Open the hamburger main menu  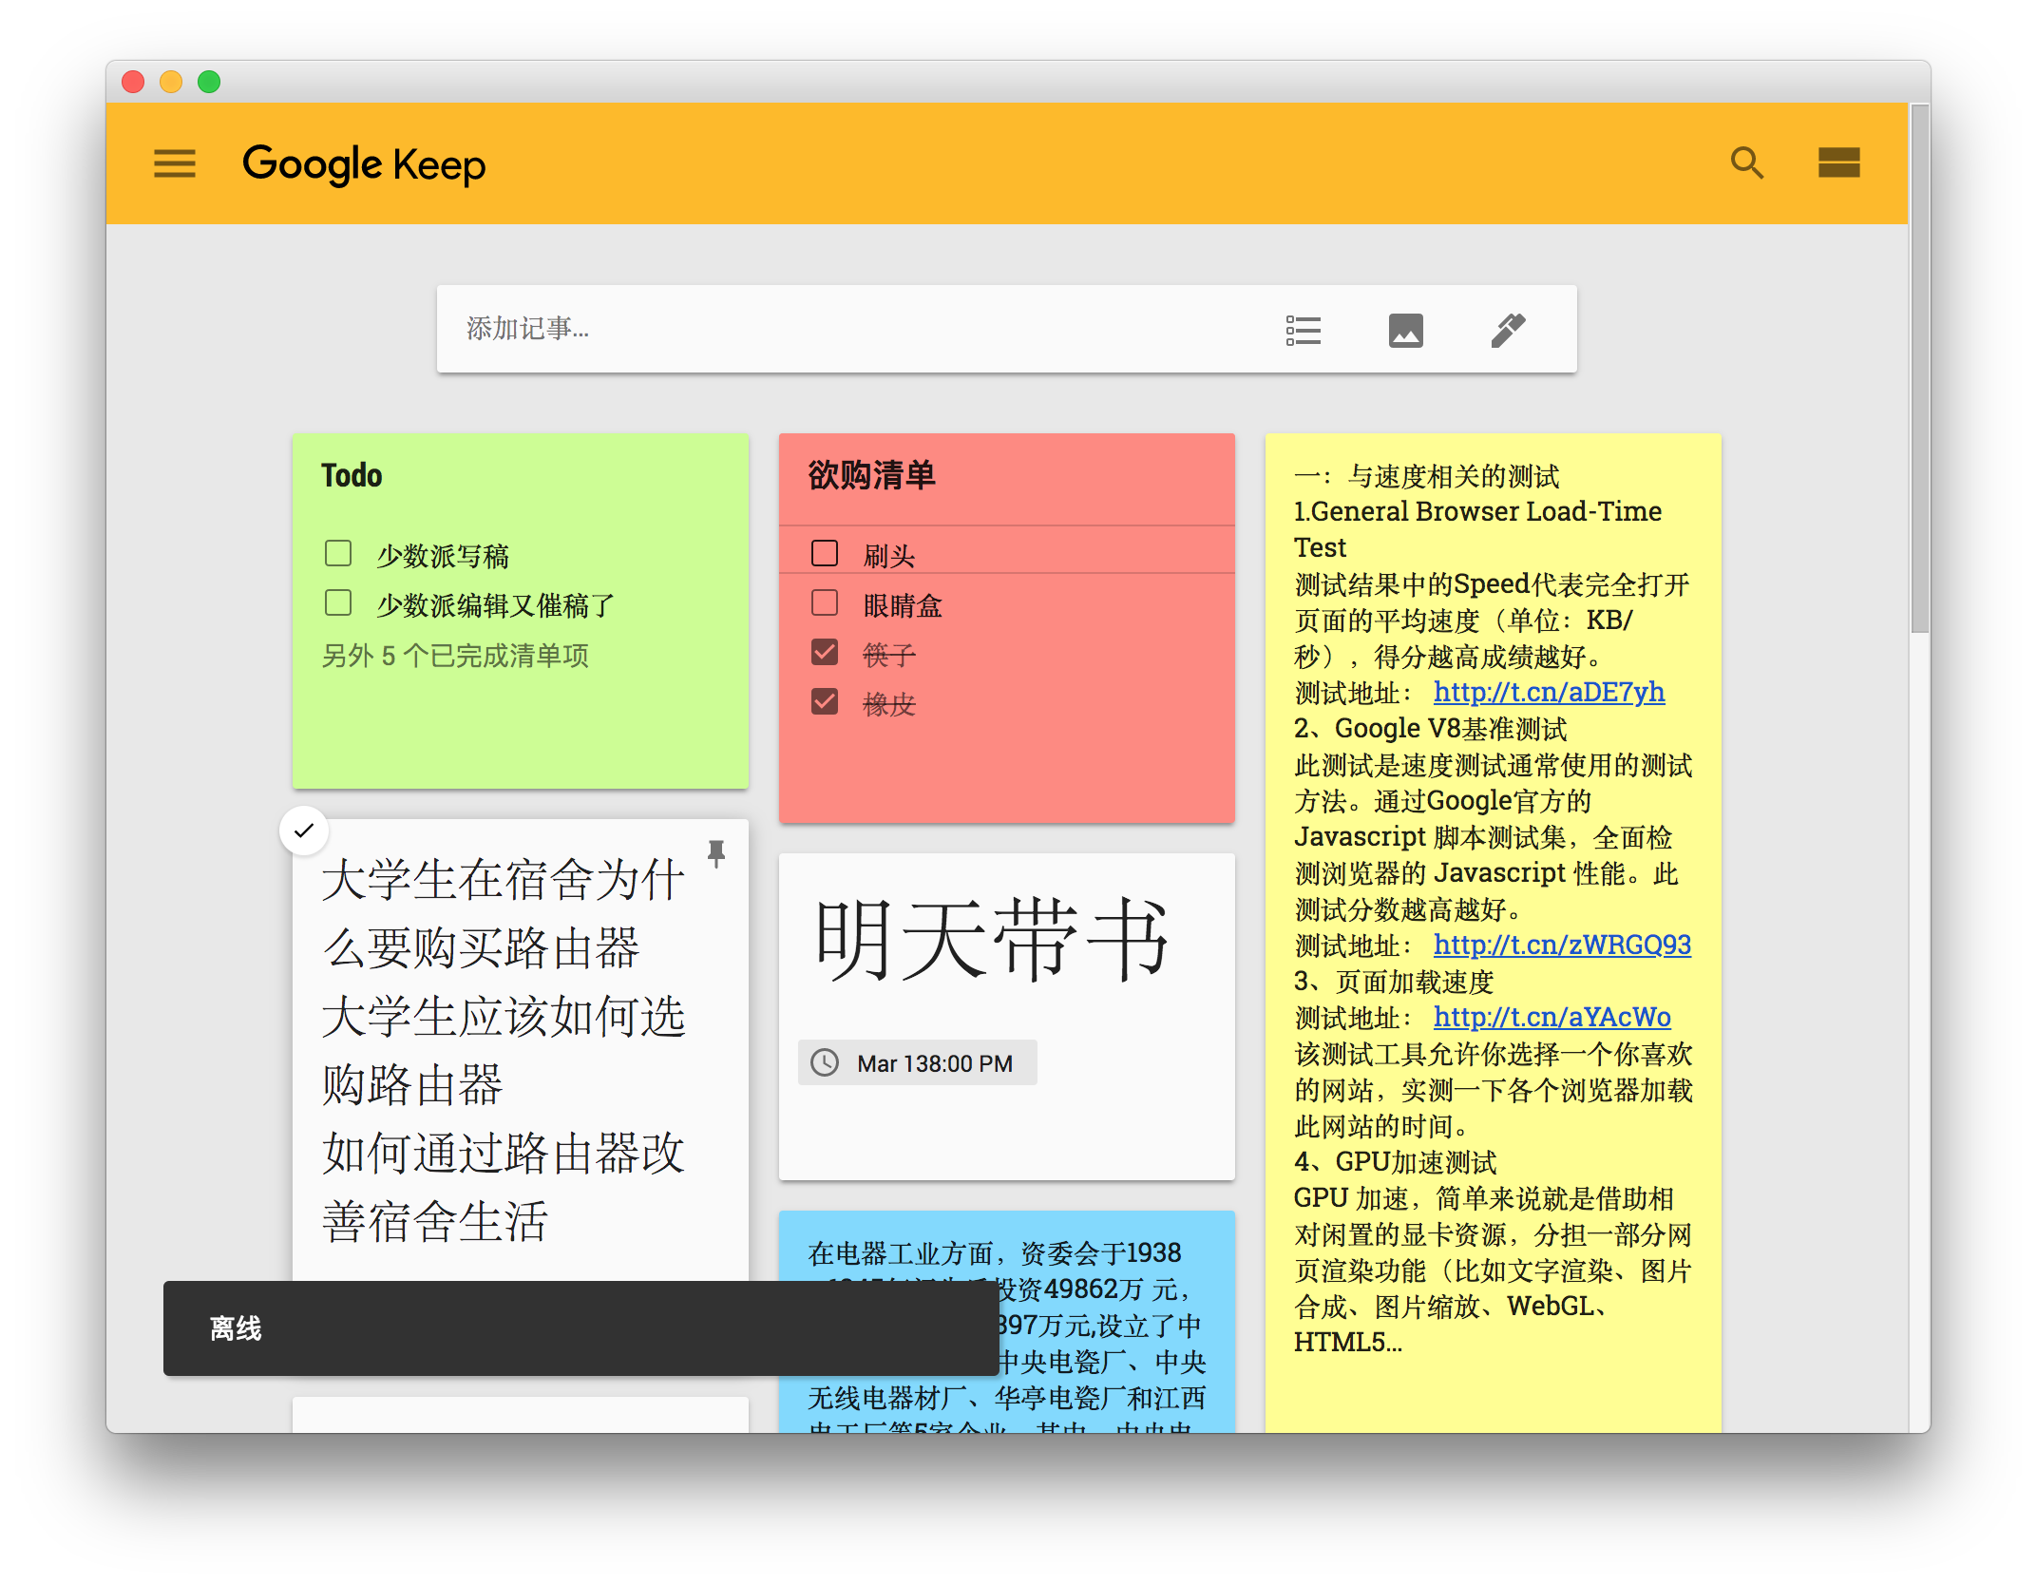point(175,163)
